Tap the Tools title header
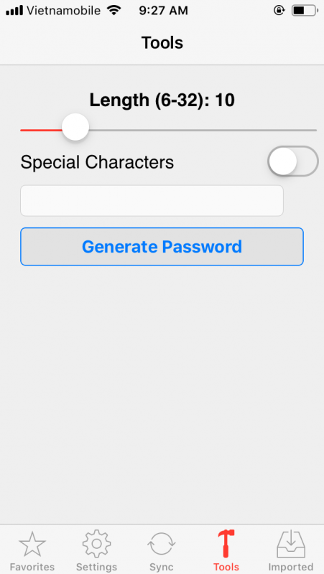 (162, 43)
